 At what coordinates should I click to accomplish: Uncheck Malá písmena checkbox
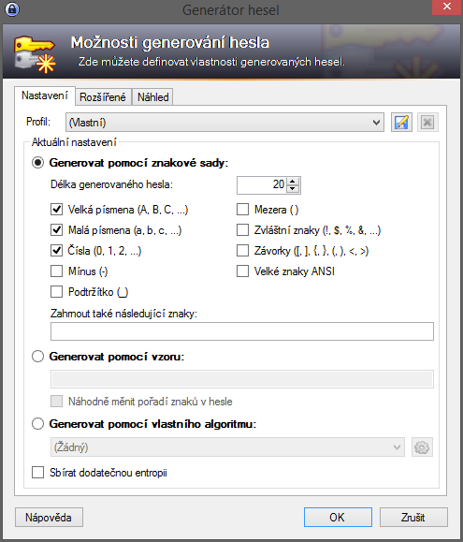(57, 230)
